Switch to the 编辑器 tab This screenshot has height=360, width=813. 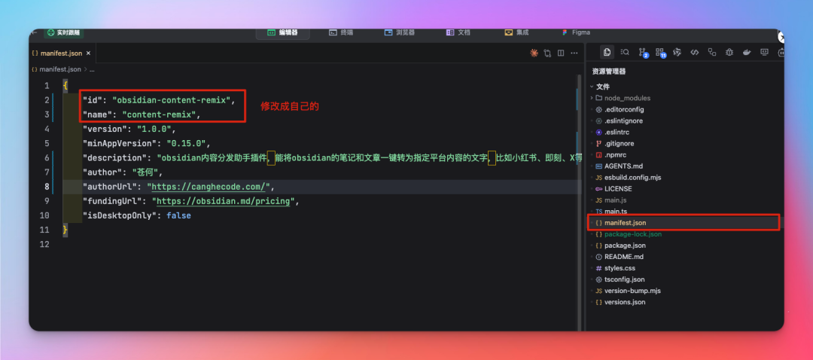pos(283,32)
